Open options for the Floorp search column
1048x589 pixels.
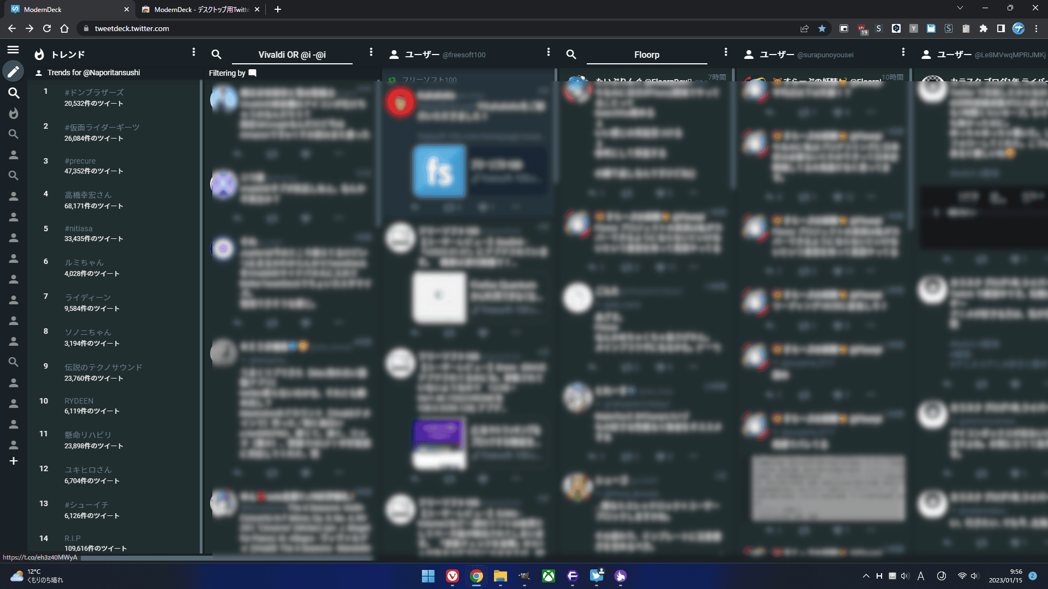[726, 52]
